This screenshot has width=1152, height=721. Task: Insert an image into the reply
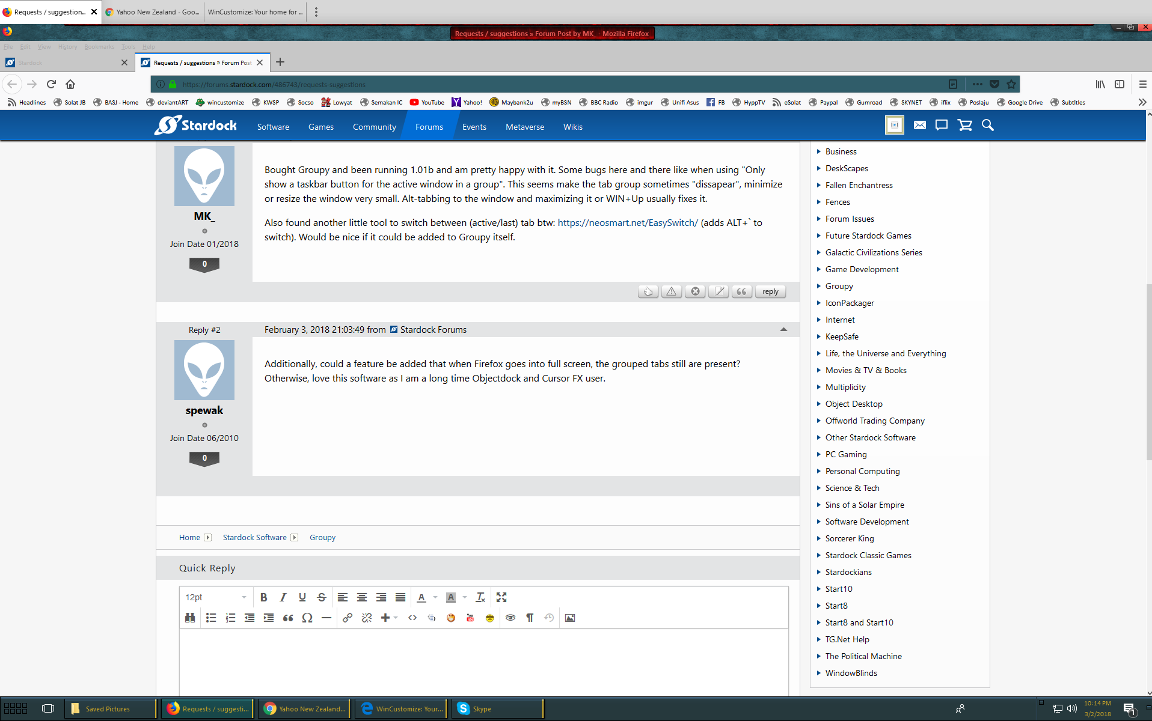tap(570, 618)
